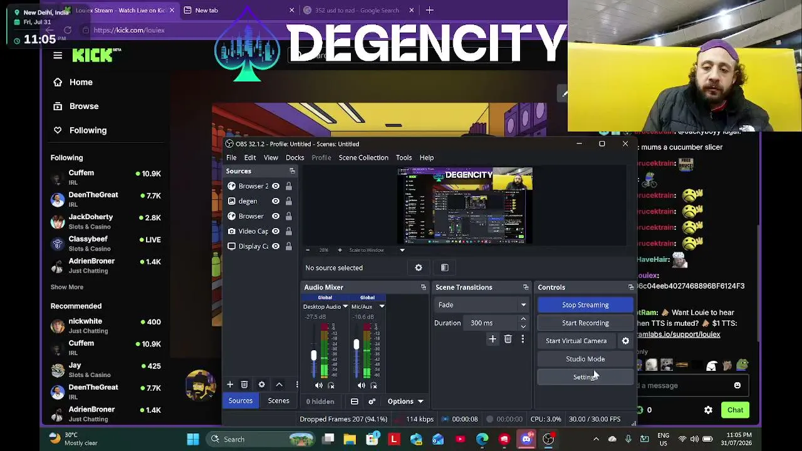Open Kick chat settings gear
The height and width of the screenshot is (451, 802).
[708, 410]
